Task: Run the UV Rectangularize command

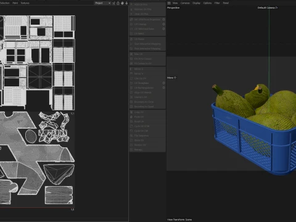Action: [146, 88]
